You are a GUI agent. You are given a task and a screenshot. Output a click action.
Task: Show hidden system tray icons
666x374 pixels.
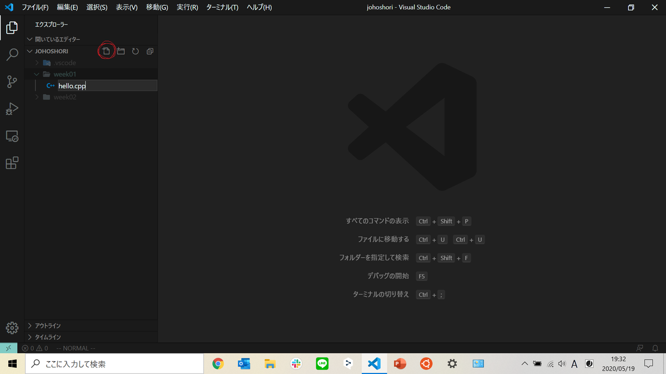[x=524, y=363]
